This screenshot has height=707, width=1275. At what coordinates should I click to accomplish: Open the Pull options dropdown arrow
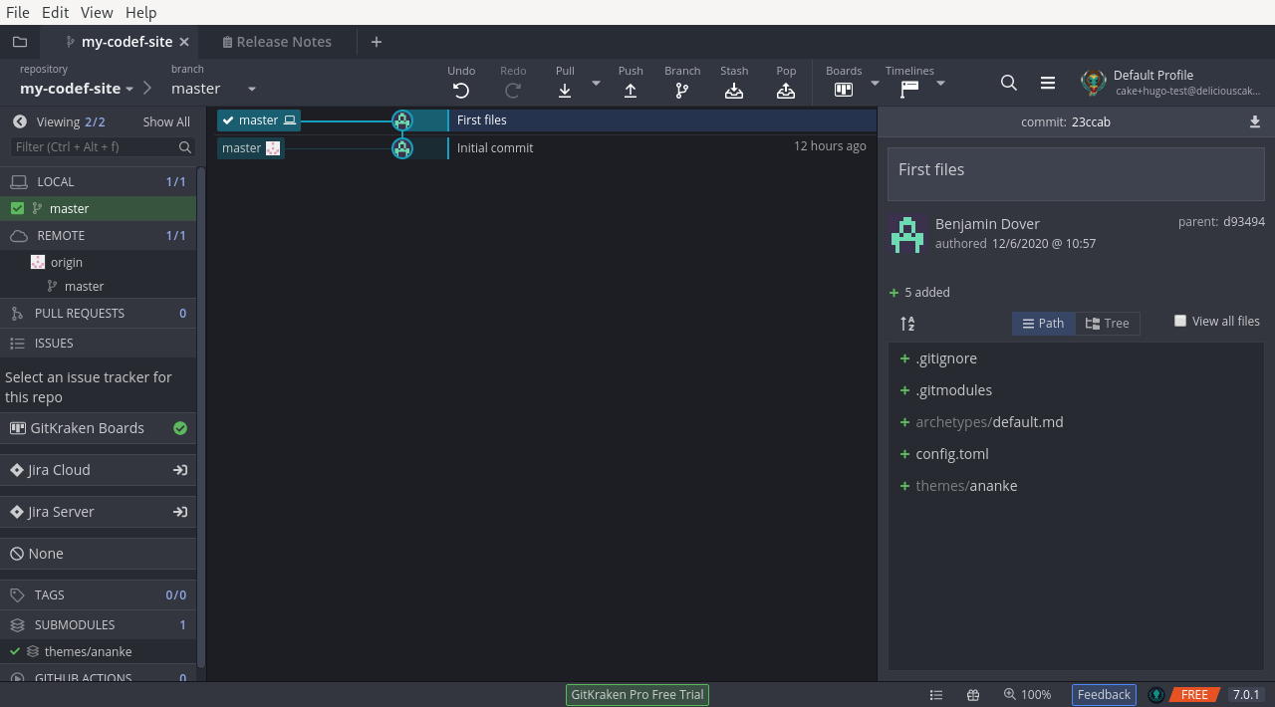coord(597,83)
